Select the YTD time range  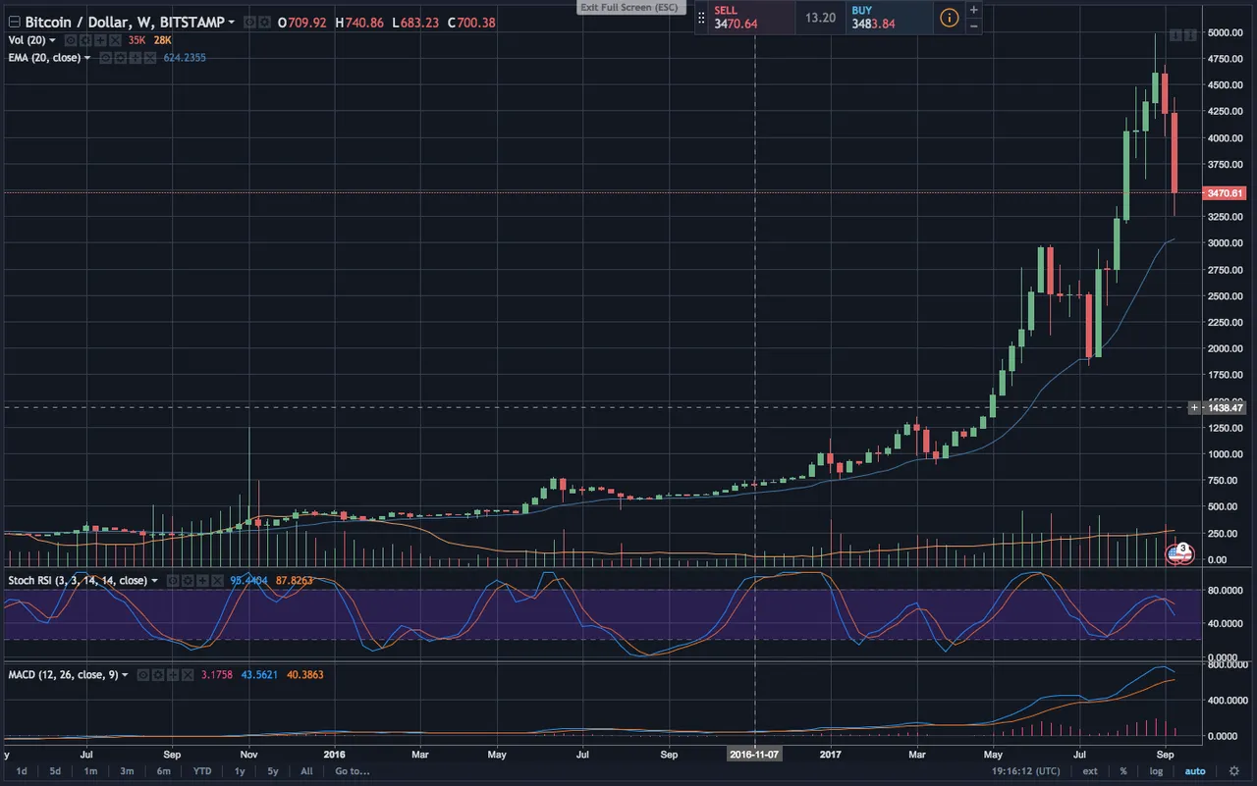[x=202, y=771]
